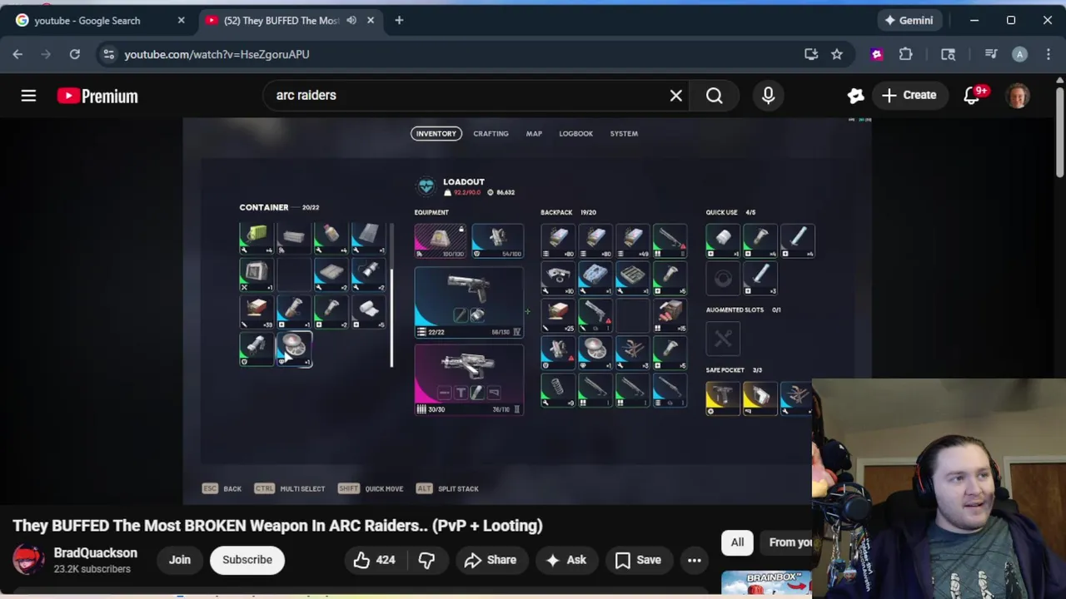Open YouTube notifications bell
The width and height of the screenshot is (1066, 599).
tap(973, 96)
